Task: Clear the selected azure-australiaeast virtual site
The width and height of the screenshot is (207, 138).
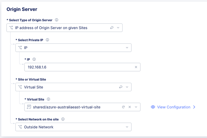Action: (130, 107)
